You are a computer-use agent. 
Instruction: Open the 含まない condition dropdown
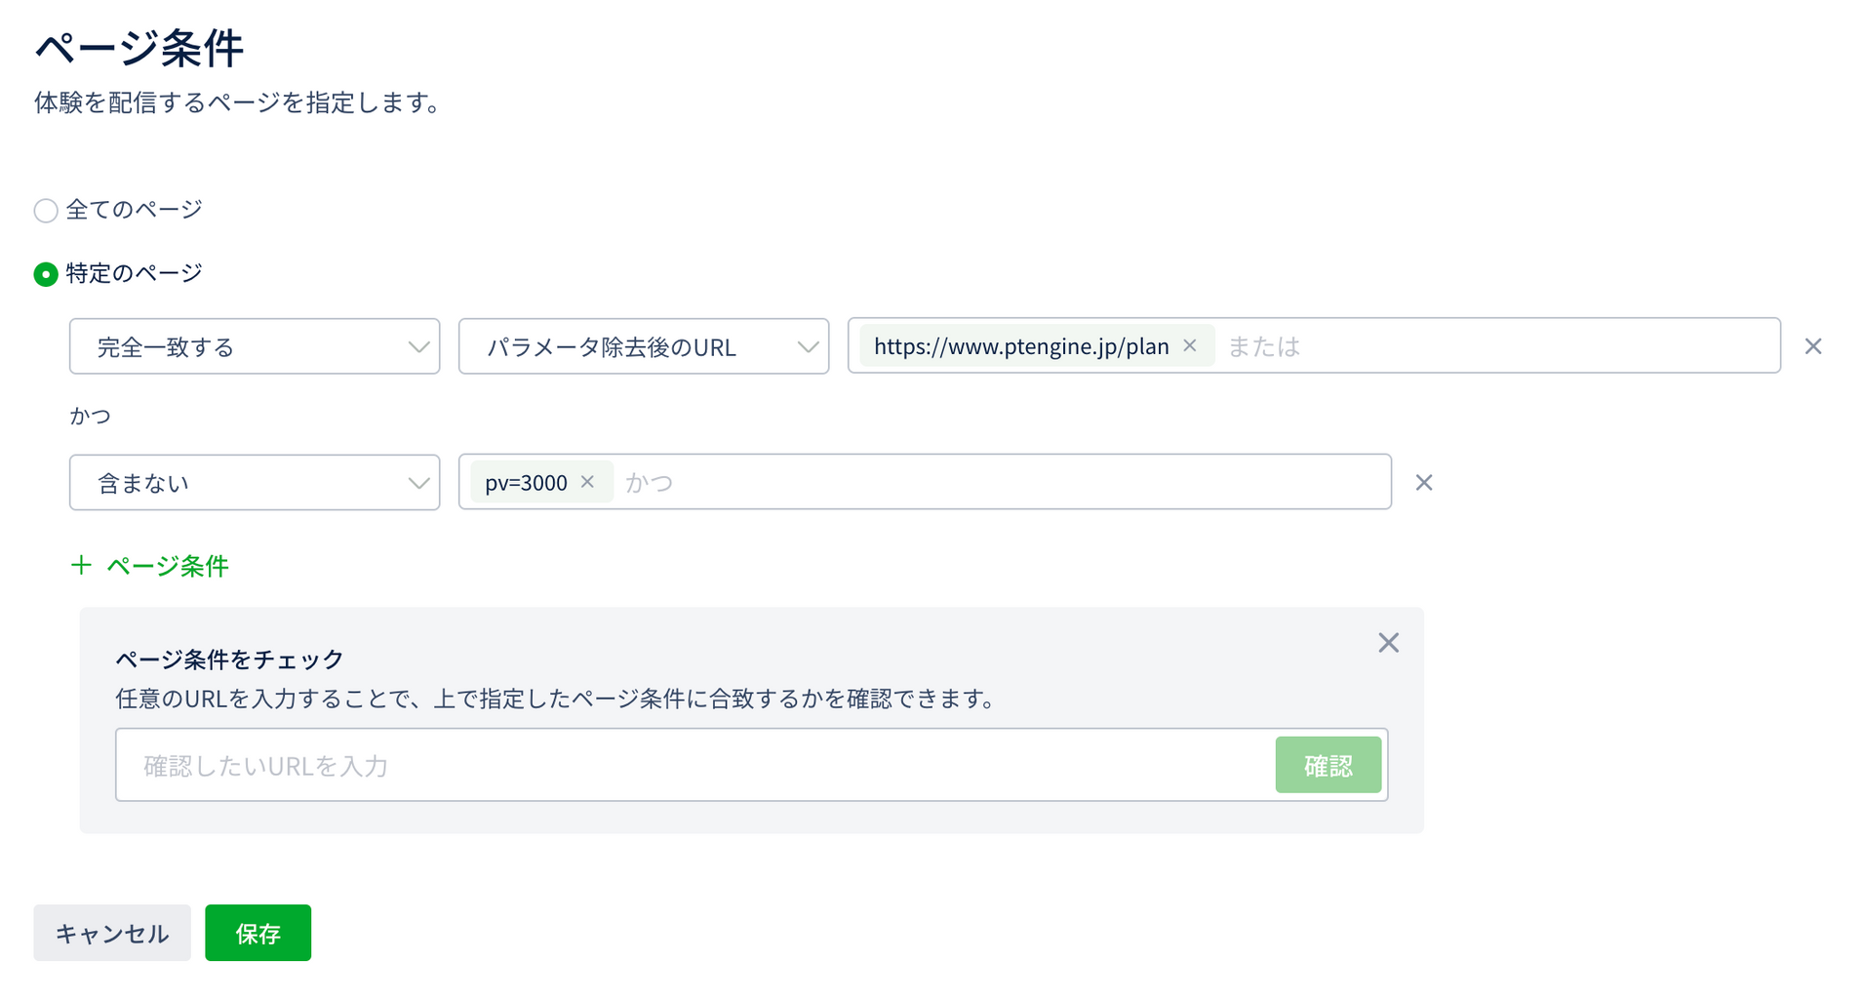(254, 483)
